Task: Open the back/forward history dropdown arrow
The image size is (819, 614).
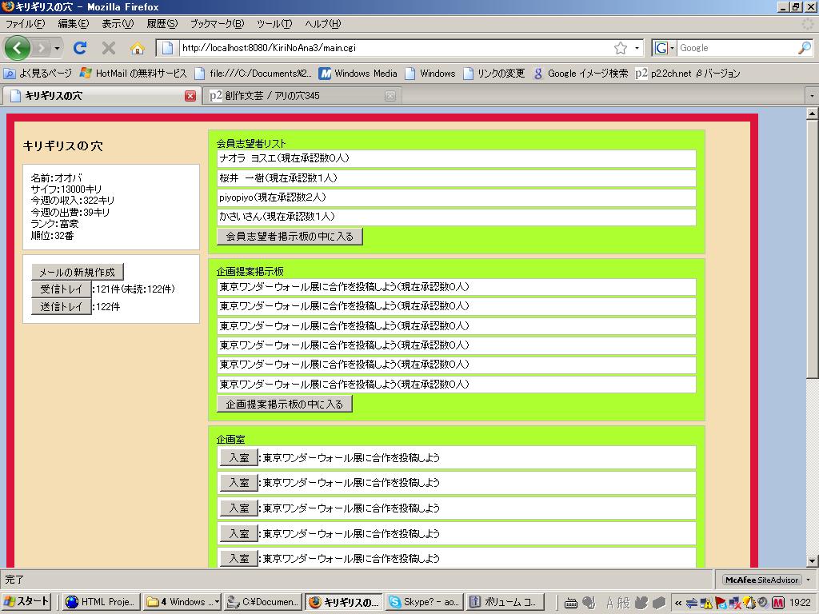Action: coord(57,49)
